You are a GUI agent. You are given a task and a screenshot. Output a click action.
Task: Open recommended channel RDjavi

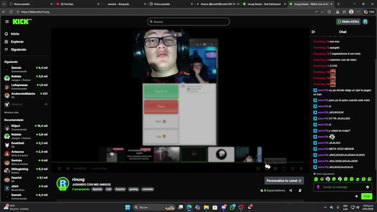click(x=26, y=127)
